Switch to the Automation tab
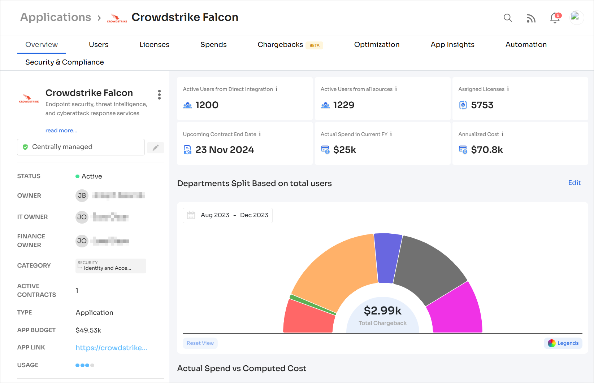 [x=526, y=45]
